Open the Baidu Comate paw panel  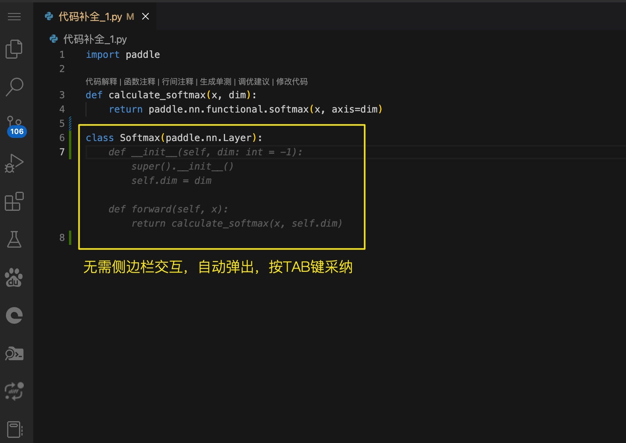click(x=14, y=277)
